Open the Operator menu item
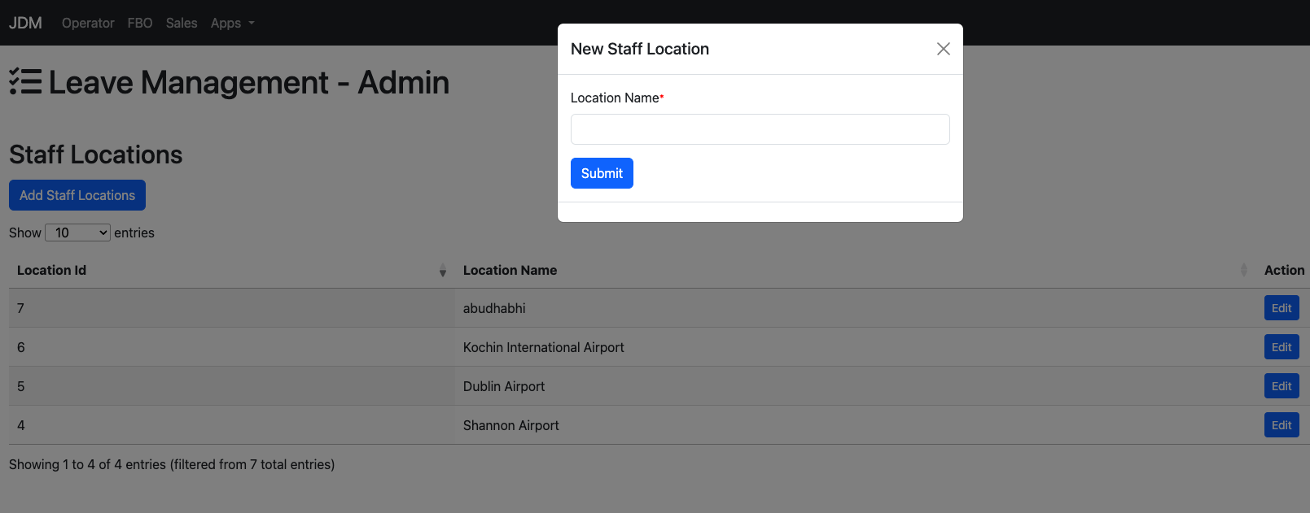Image resolution: width=1310 pixels, height=513 pixels. (88, 23)
